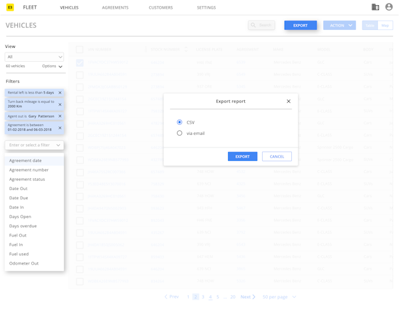Screen dimensions: 399x319
Task: Choose 'Agreement number' filter option
Action: [34, 170]
